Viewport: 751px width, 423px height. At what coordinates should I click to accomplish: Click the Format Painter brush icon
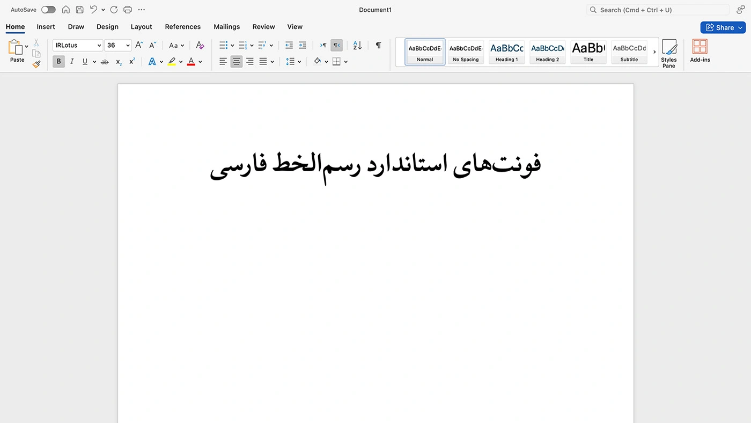36,64
